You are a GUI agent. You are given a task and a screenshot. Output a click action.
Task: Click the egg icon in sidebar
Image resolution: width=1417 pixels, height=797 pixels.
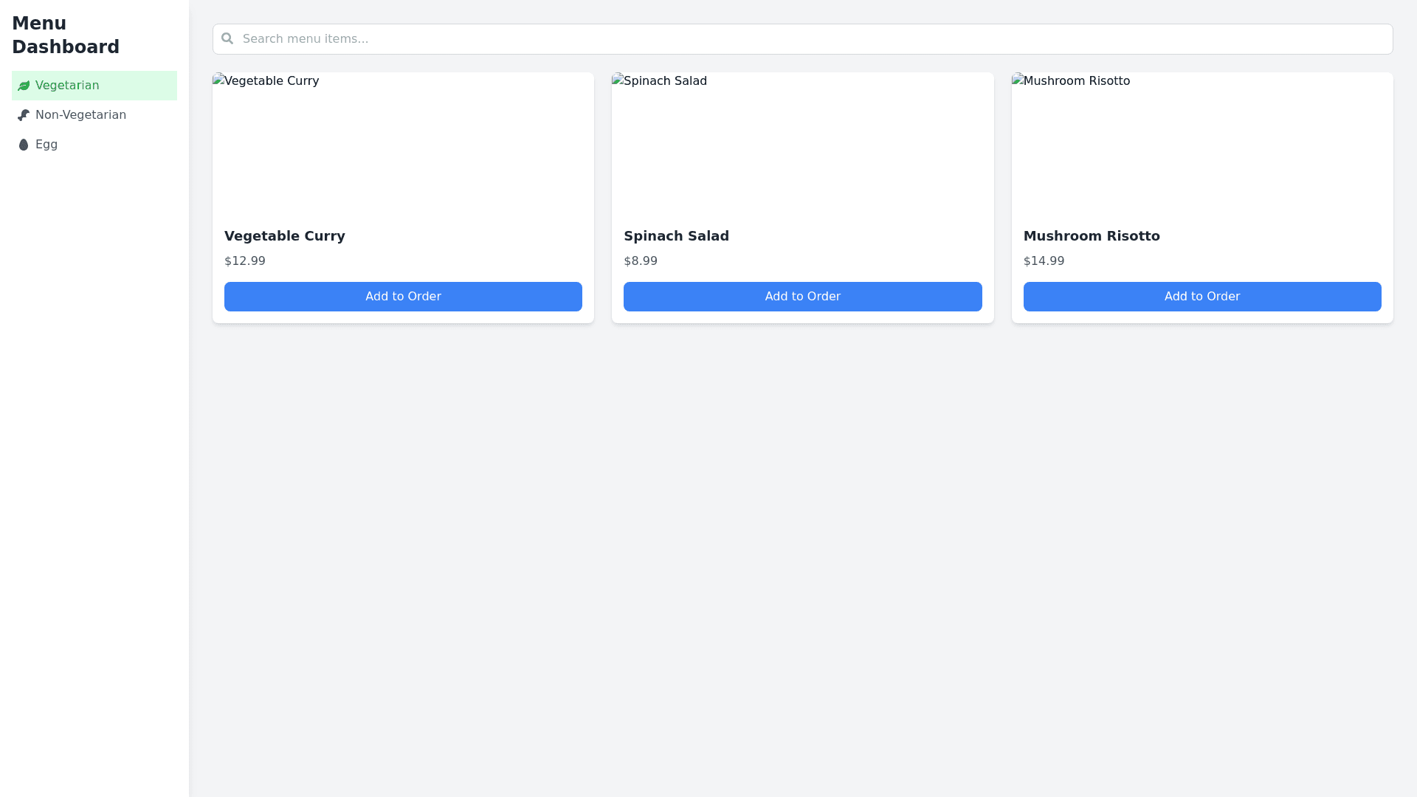[x=24, y=145]
